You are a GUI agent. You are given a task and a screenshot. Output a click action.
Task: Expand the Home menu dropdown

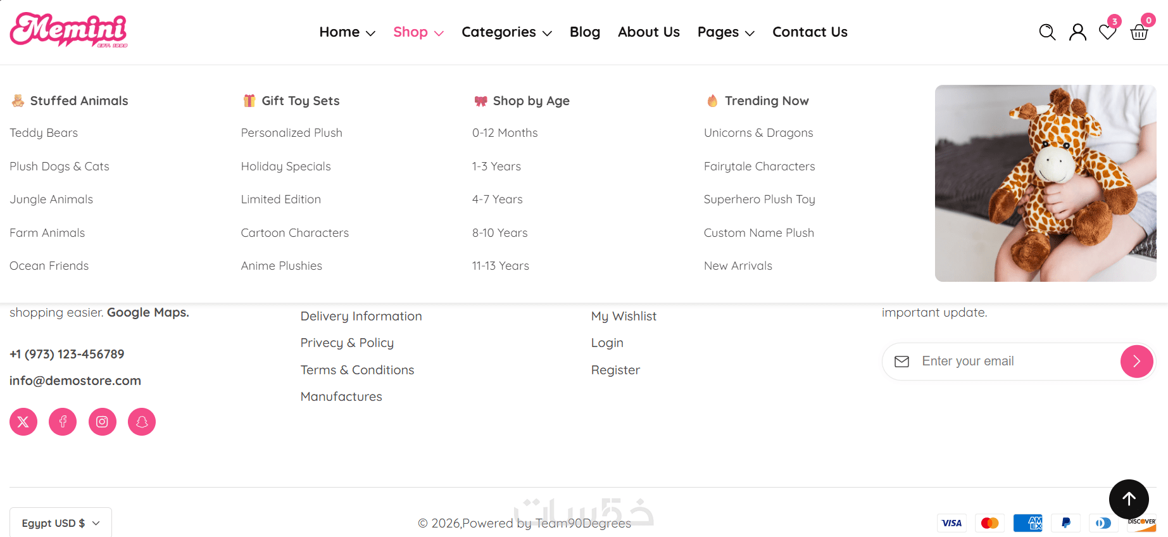click(x=347, y=32)
